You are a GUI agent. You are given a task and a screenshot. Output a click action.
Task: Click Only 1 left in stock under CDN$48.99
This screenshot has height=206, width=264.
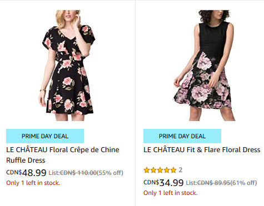33,183
